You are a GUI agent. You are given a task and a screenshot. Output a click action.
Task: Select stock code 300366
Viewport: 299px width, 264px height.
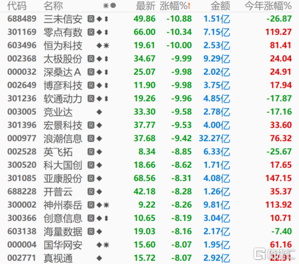point(22,218)
